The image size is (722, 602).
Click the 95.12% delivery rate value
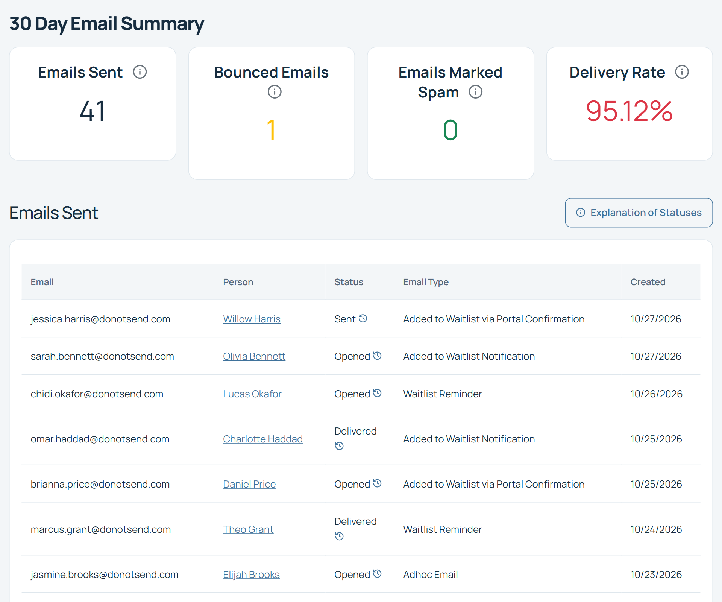(x=629, y=111)
